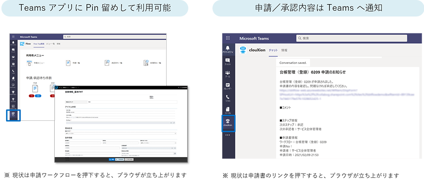Click search box in left Teams window
This screenshot has height=181, width=424.
pyautogui.click(x=114, y=37)
